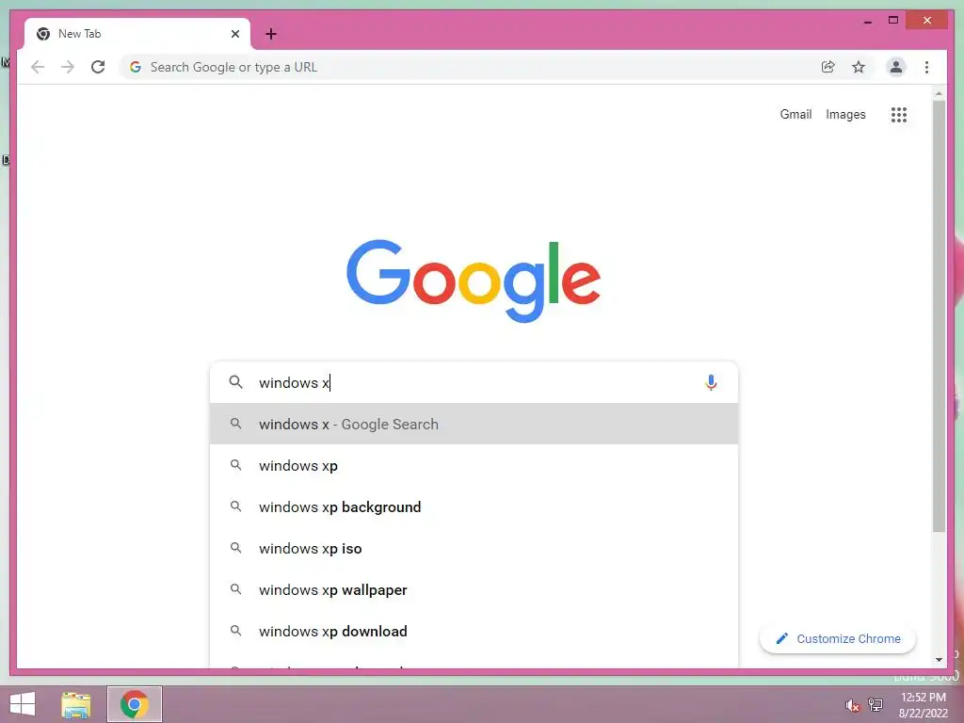The height and width of the screenshot is (723, 964).
Task: Reload the page with the refresh icon
Action: tap(98, 67)
